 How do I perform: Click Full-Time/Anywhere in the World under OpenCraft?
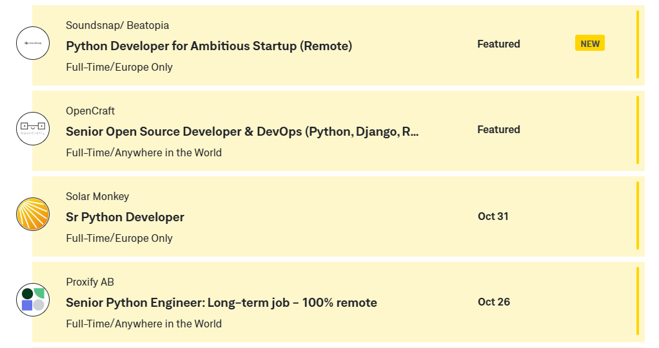pyautogui.click(x=143, y=152)
